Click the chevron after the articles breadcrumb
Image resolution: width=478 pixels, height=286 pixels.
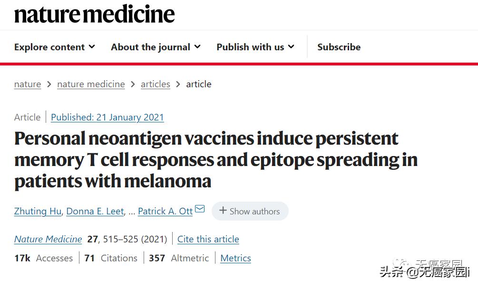click(x=178, y=84)
